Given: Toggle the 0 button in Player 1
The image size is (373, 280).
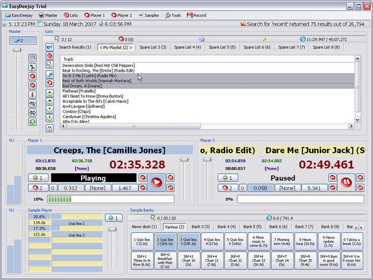Looking at the screenshot, I should click(53, 188).
